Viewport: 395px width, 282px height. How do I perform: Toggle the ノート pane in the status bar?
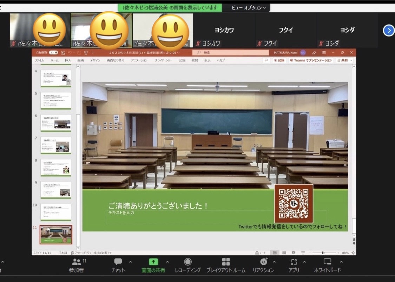click(x=260, y=253)
